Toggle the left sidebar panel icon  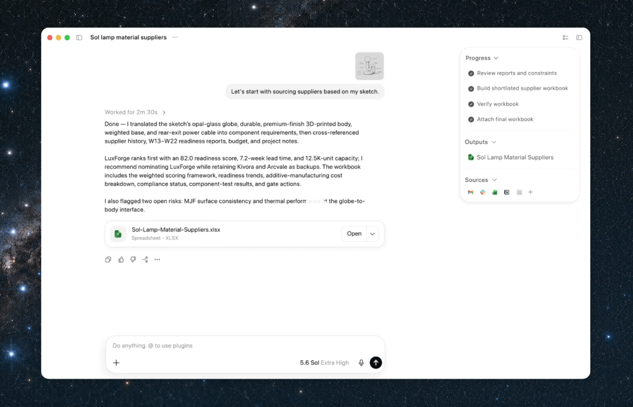[79, 37]
